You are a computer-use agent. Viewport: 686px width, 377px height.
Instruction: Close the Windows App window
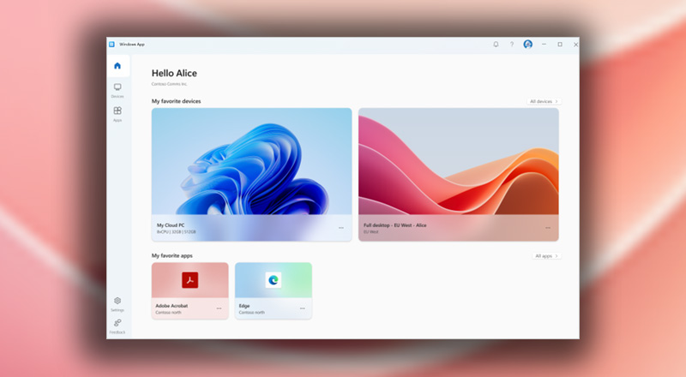tap(575, 45)
